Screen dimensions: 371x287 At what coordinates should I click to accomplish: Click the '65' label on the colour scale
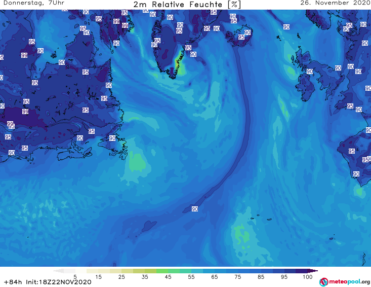[215, 277]
